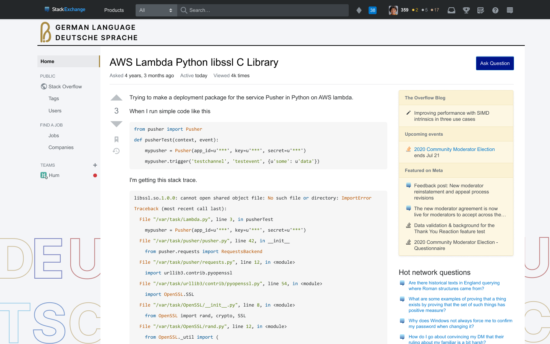Screen dimensions: 550x344
Task: Click icon beside Windows password hot question
Action: (402, 321)
